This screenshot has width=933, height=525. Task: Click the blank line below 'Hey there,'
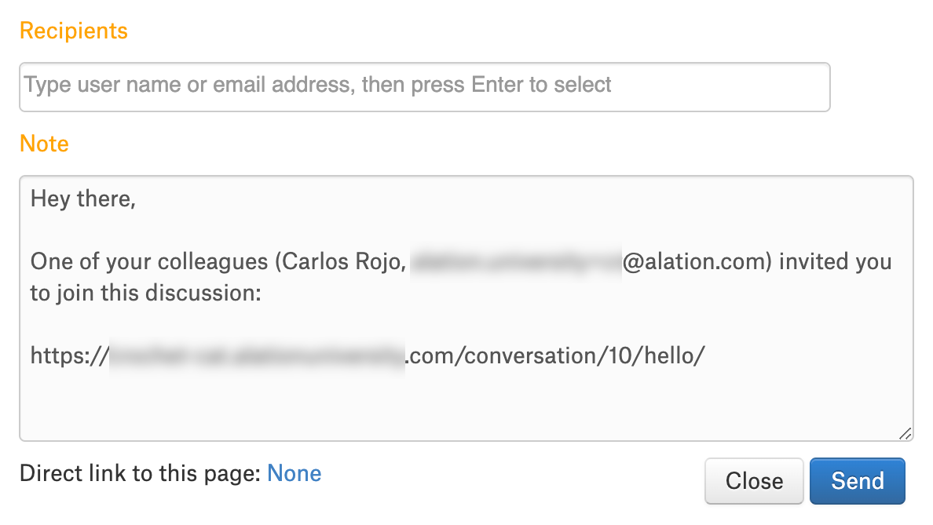(466, 230)
